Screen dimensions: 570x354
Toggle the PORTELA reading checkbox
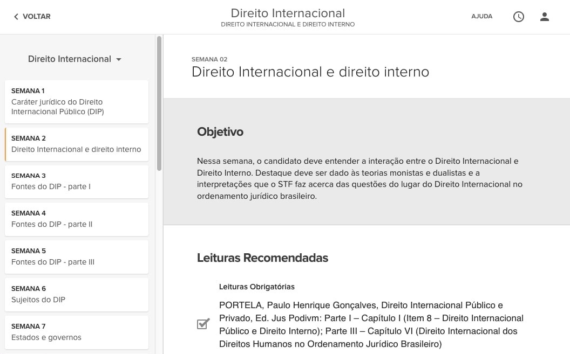point(203,323)
